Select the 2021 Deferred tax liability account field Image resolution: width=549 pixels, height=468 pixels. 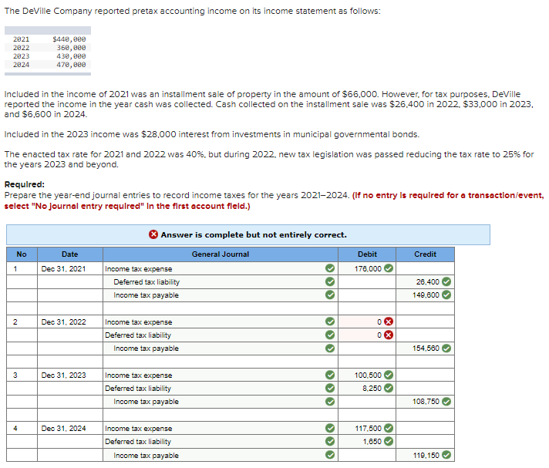pyautogui.click(x=221, y=281)
